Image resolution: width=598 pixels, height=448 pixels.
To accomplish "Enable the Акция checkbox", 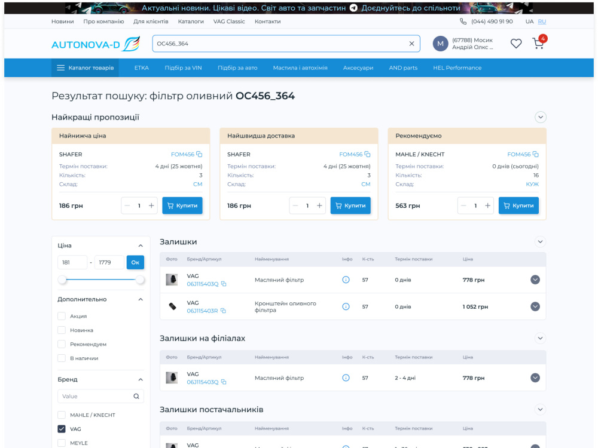I will pos(62,316).
